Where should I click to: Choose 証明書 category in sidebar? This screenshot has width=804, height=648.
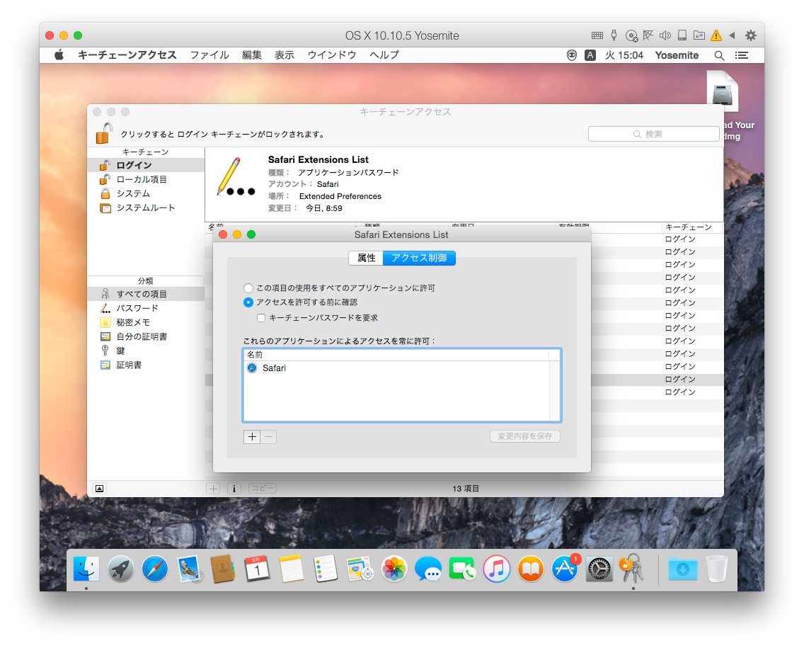coord(146,365)
